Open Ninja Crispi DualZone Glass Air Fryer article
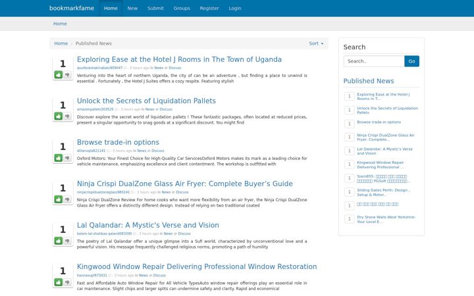The width and height of the screenshot is (474, 296). pos(185,184)
